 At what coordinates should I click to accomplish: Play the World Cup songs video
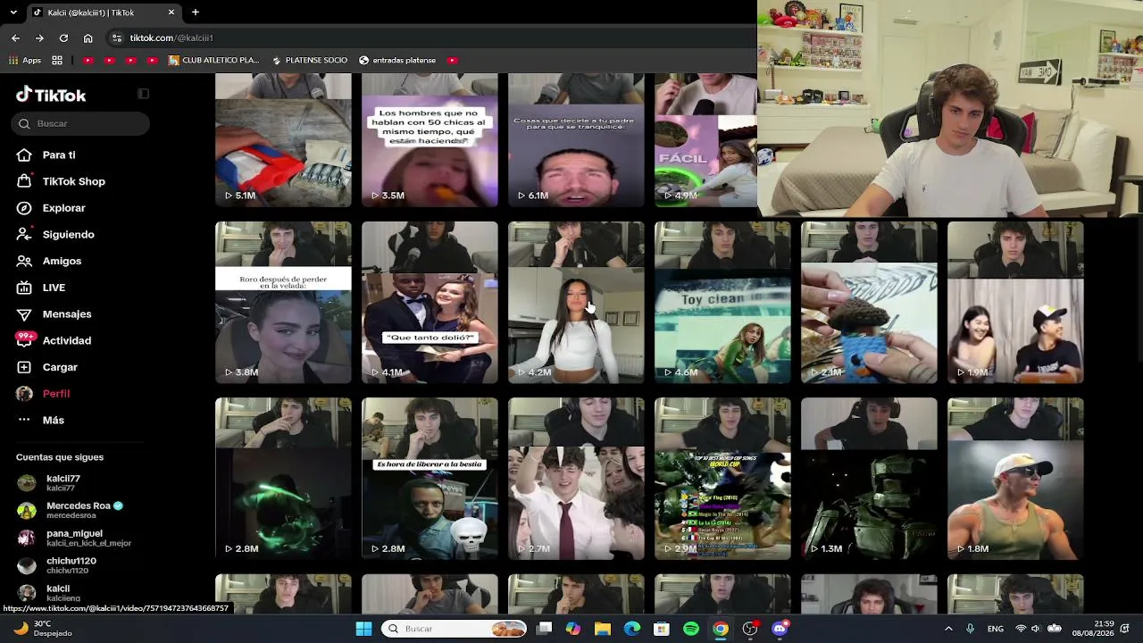tap(722, 479)
